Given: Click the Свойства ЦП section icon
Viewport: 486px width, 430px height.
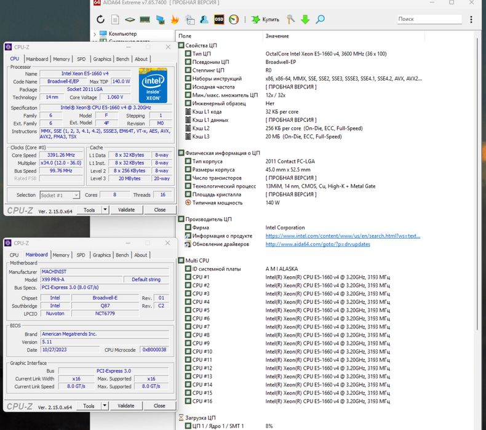Looking at the screenshot, I should click(x=181, y=46).
